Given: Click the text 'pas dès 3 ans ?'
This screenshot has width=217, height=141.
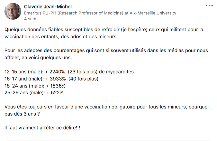Looking at the screenshot, I should coord(22,114).
